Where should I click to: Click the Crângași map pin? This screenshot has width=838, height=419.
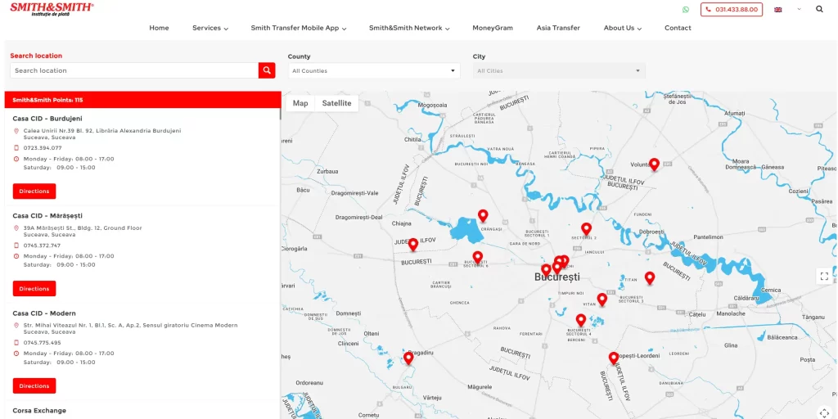pyautogui.click(x=483, y=215)
